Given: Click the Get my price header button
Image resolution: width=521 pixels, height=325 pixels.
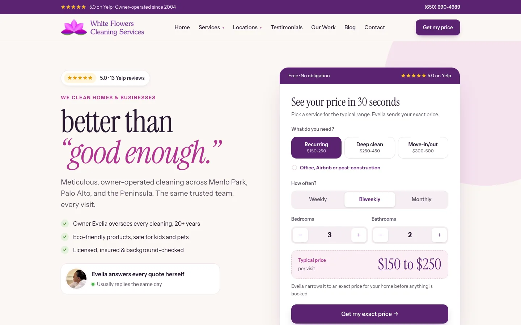Looking at the screenshot, I should (438, 27).
